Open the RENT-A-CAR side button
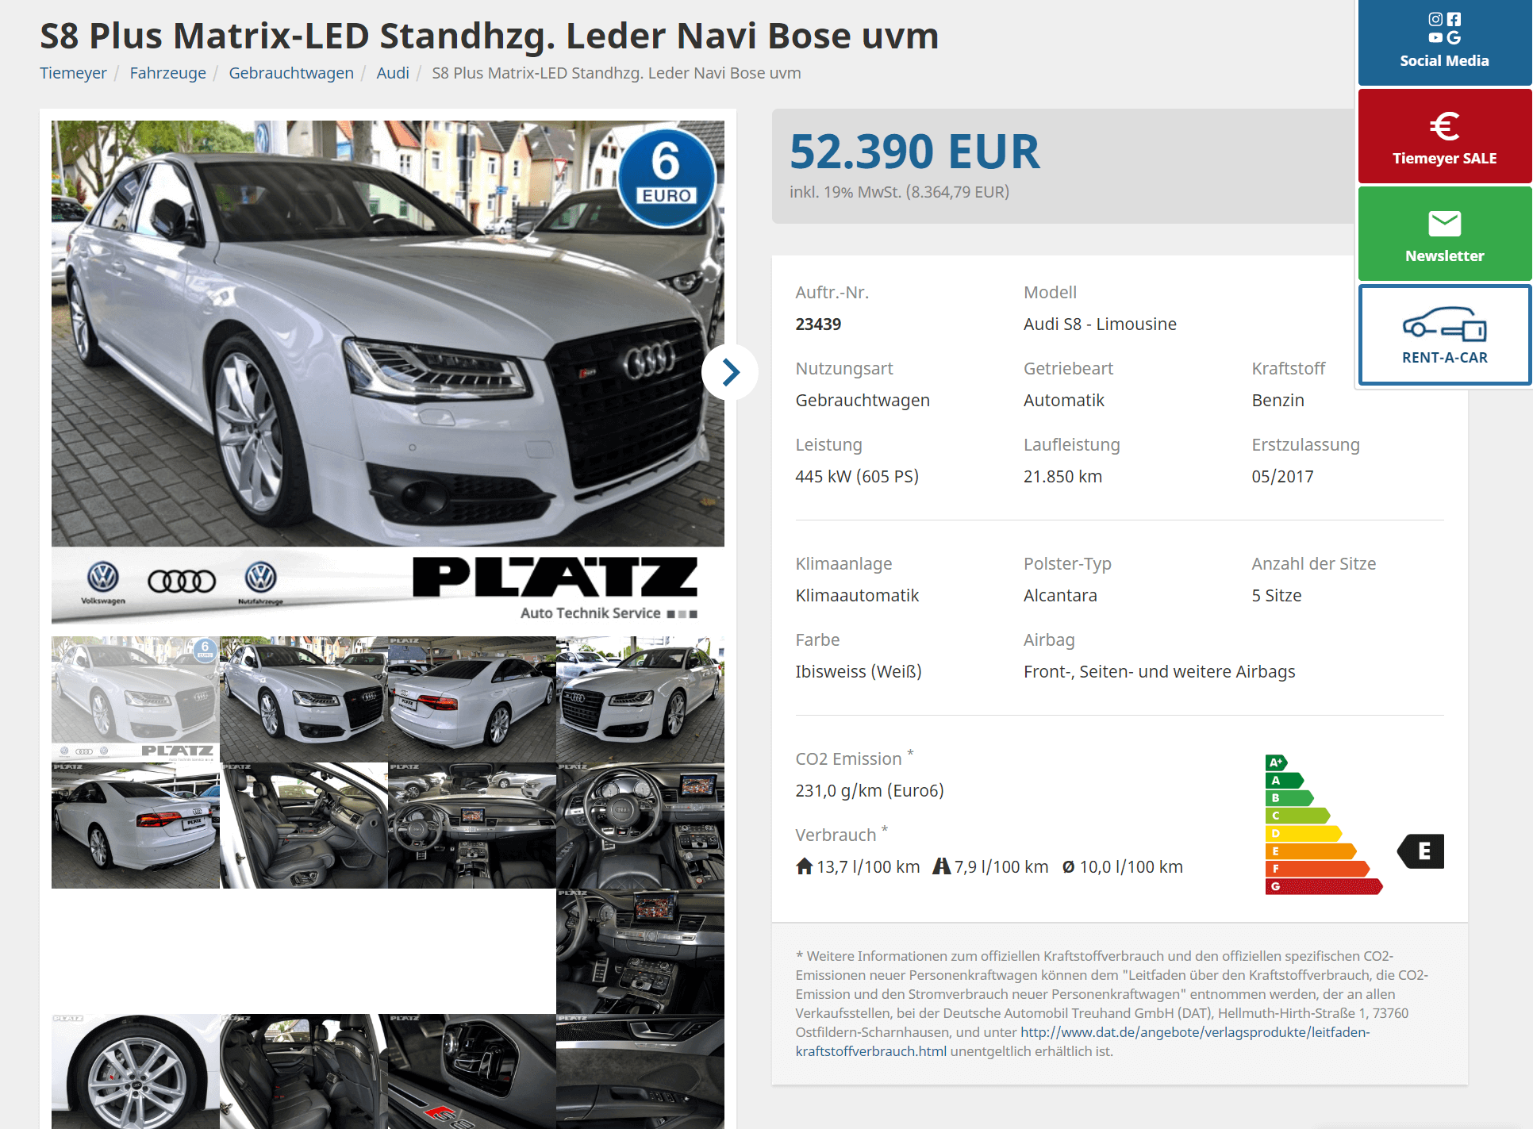This screenshot has width=1533, height=1129. coord(1444,335)
